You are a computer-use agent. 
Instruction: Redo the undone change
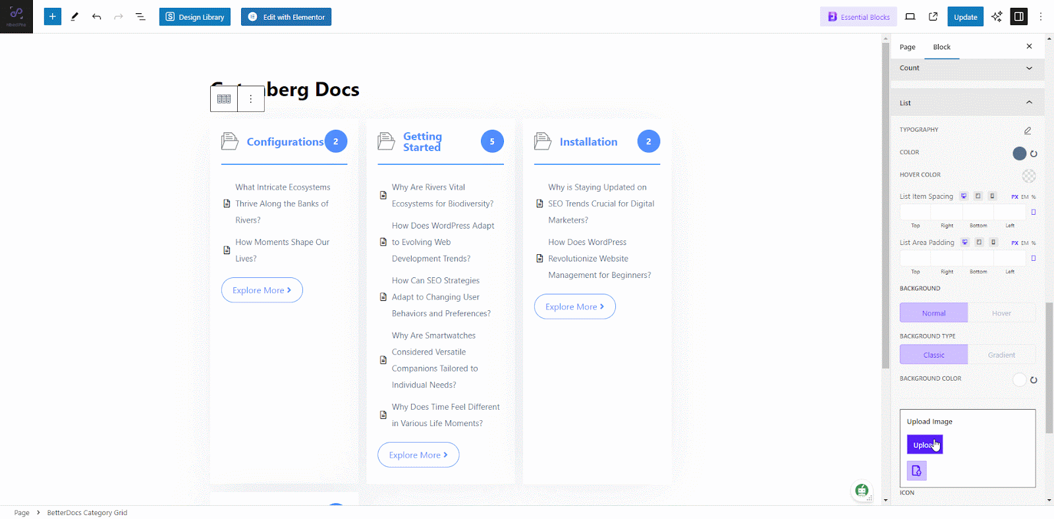coord(119,16)
